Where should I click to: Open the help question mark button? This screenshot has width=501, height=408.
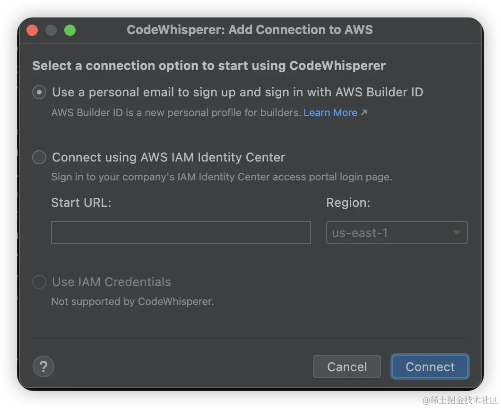point(43,366)
